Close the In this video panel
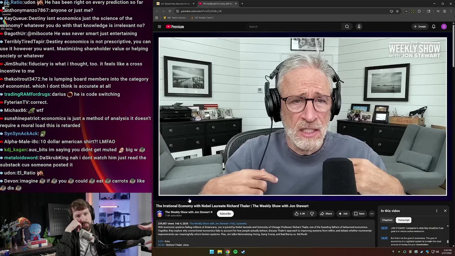This screenshot has height=256, width=455. (445, 211)
